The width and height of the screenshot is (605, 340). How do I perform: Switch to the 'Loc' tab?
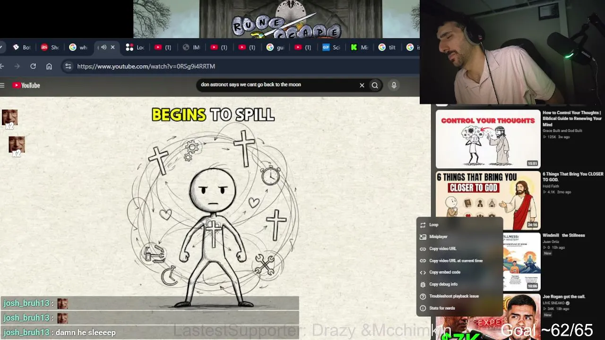(135, 47)
